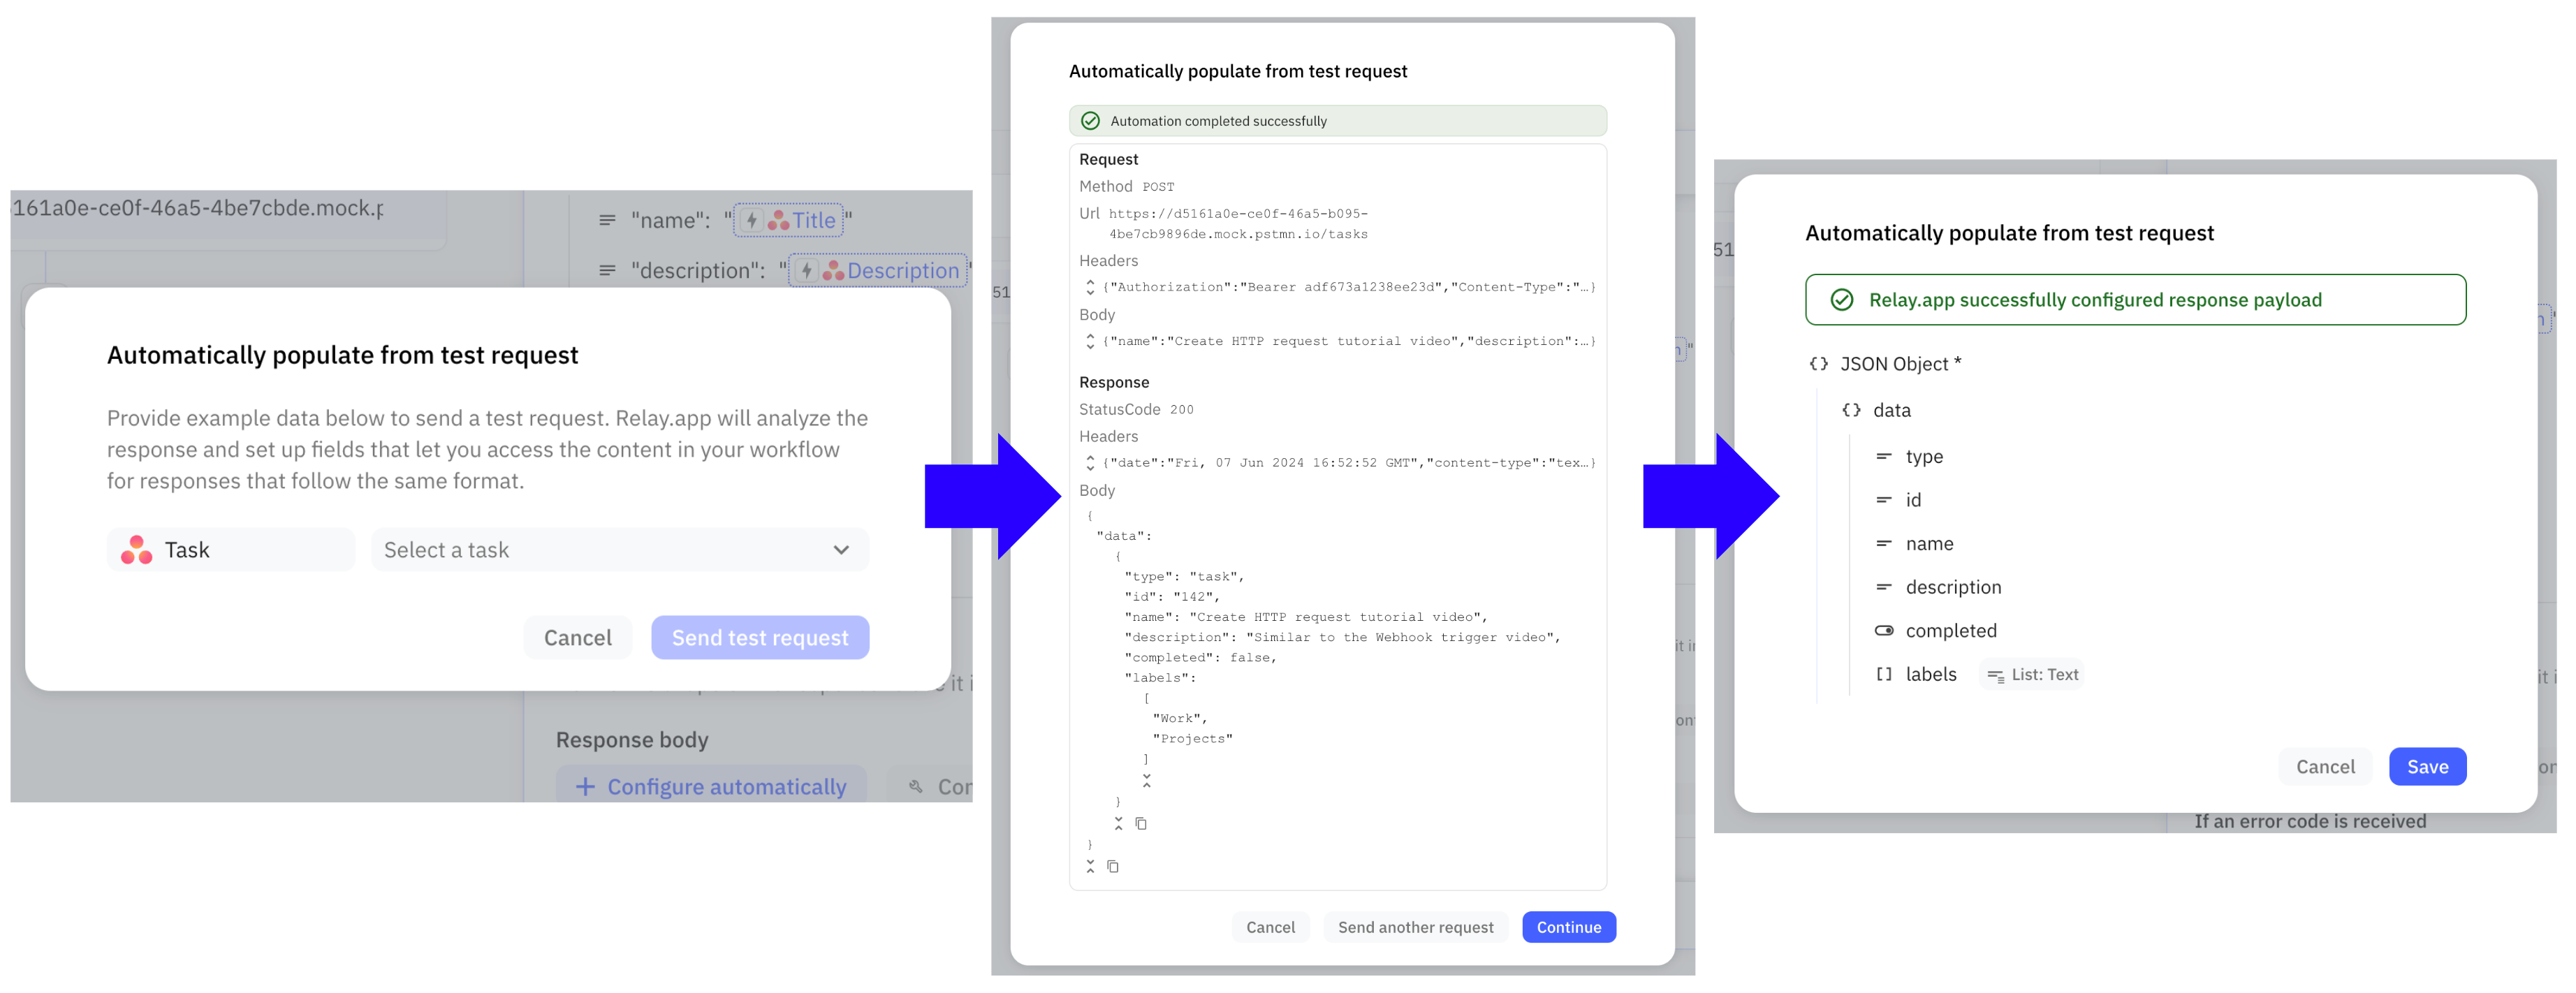Screen dimensions: 2576x993
Task: Click the text icon beside "description" field
Action: [x=607, y=270]
